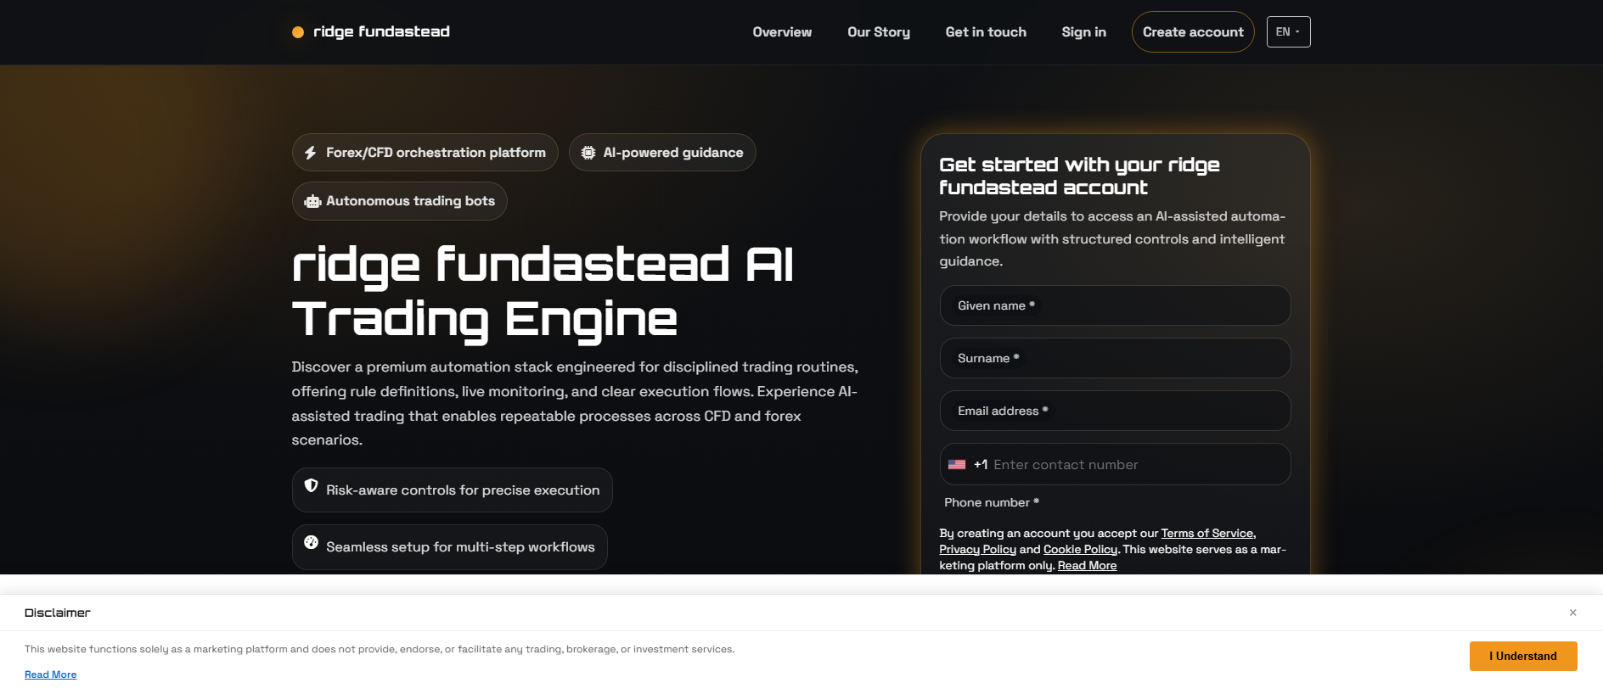Close the Disclaimer banner with X
This screenshot has height=694, width=1603.
1572,613
